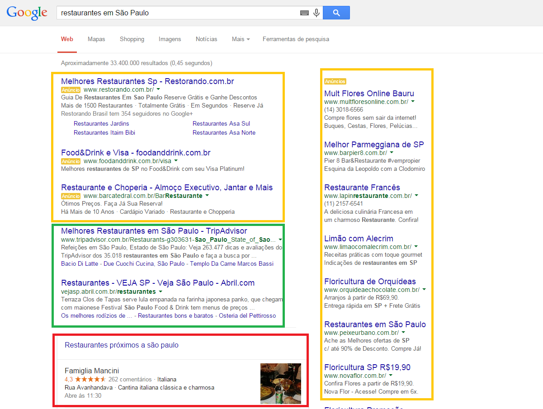
Task: Open sitelink Restaurantes Asa Norte
Action: [x=224, y=132]
